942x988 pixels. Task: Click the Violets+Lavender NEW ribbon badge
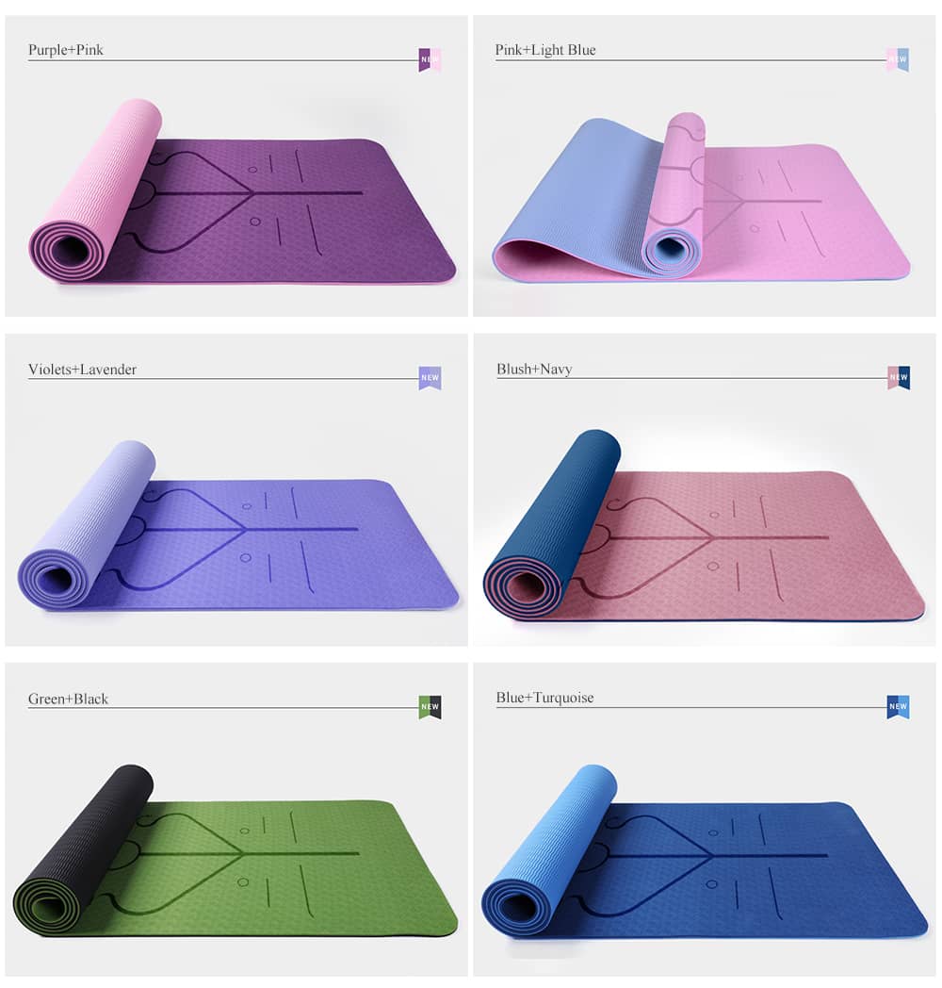coord(430,378)
